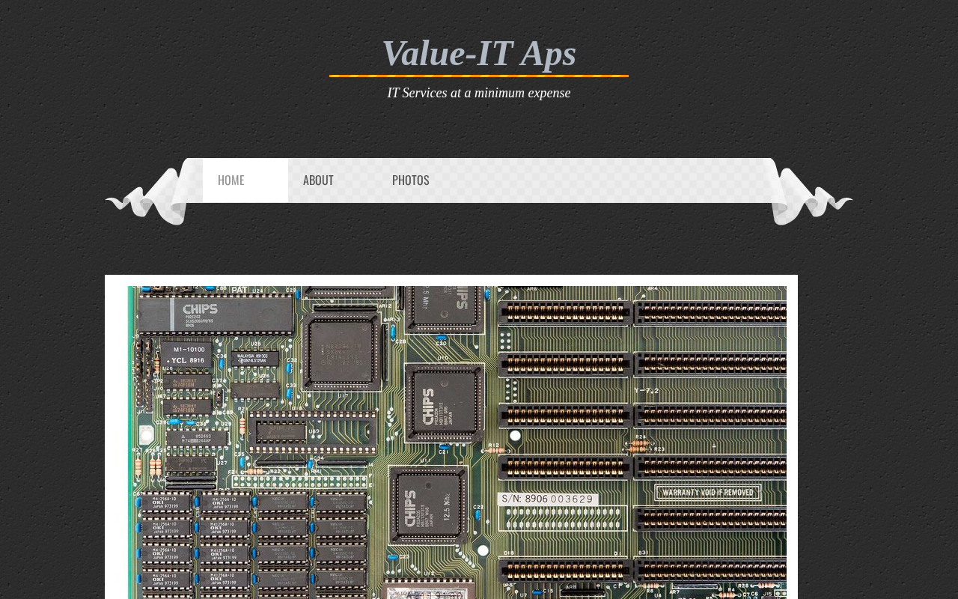958x599 pixels.
Task: Go to the PHOTOS tab
Action: 410,180
